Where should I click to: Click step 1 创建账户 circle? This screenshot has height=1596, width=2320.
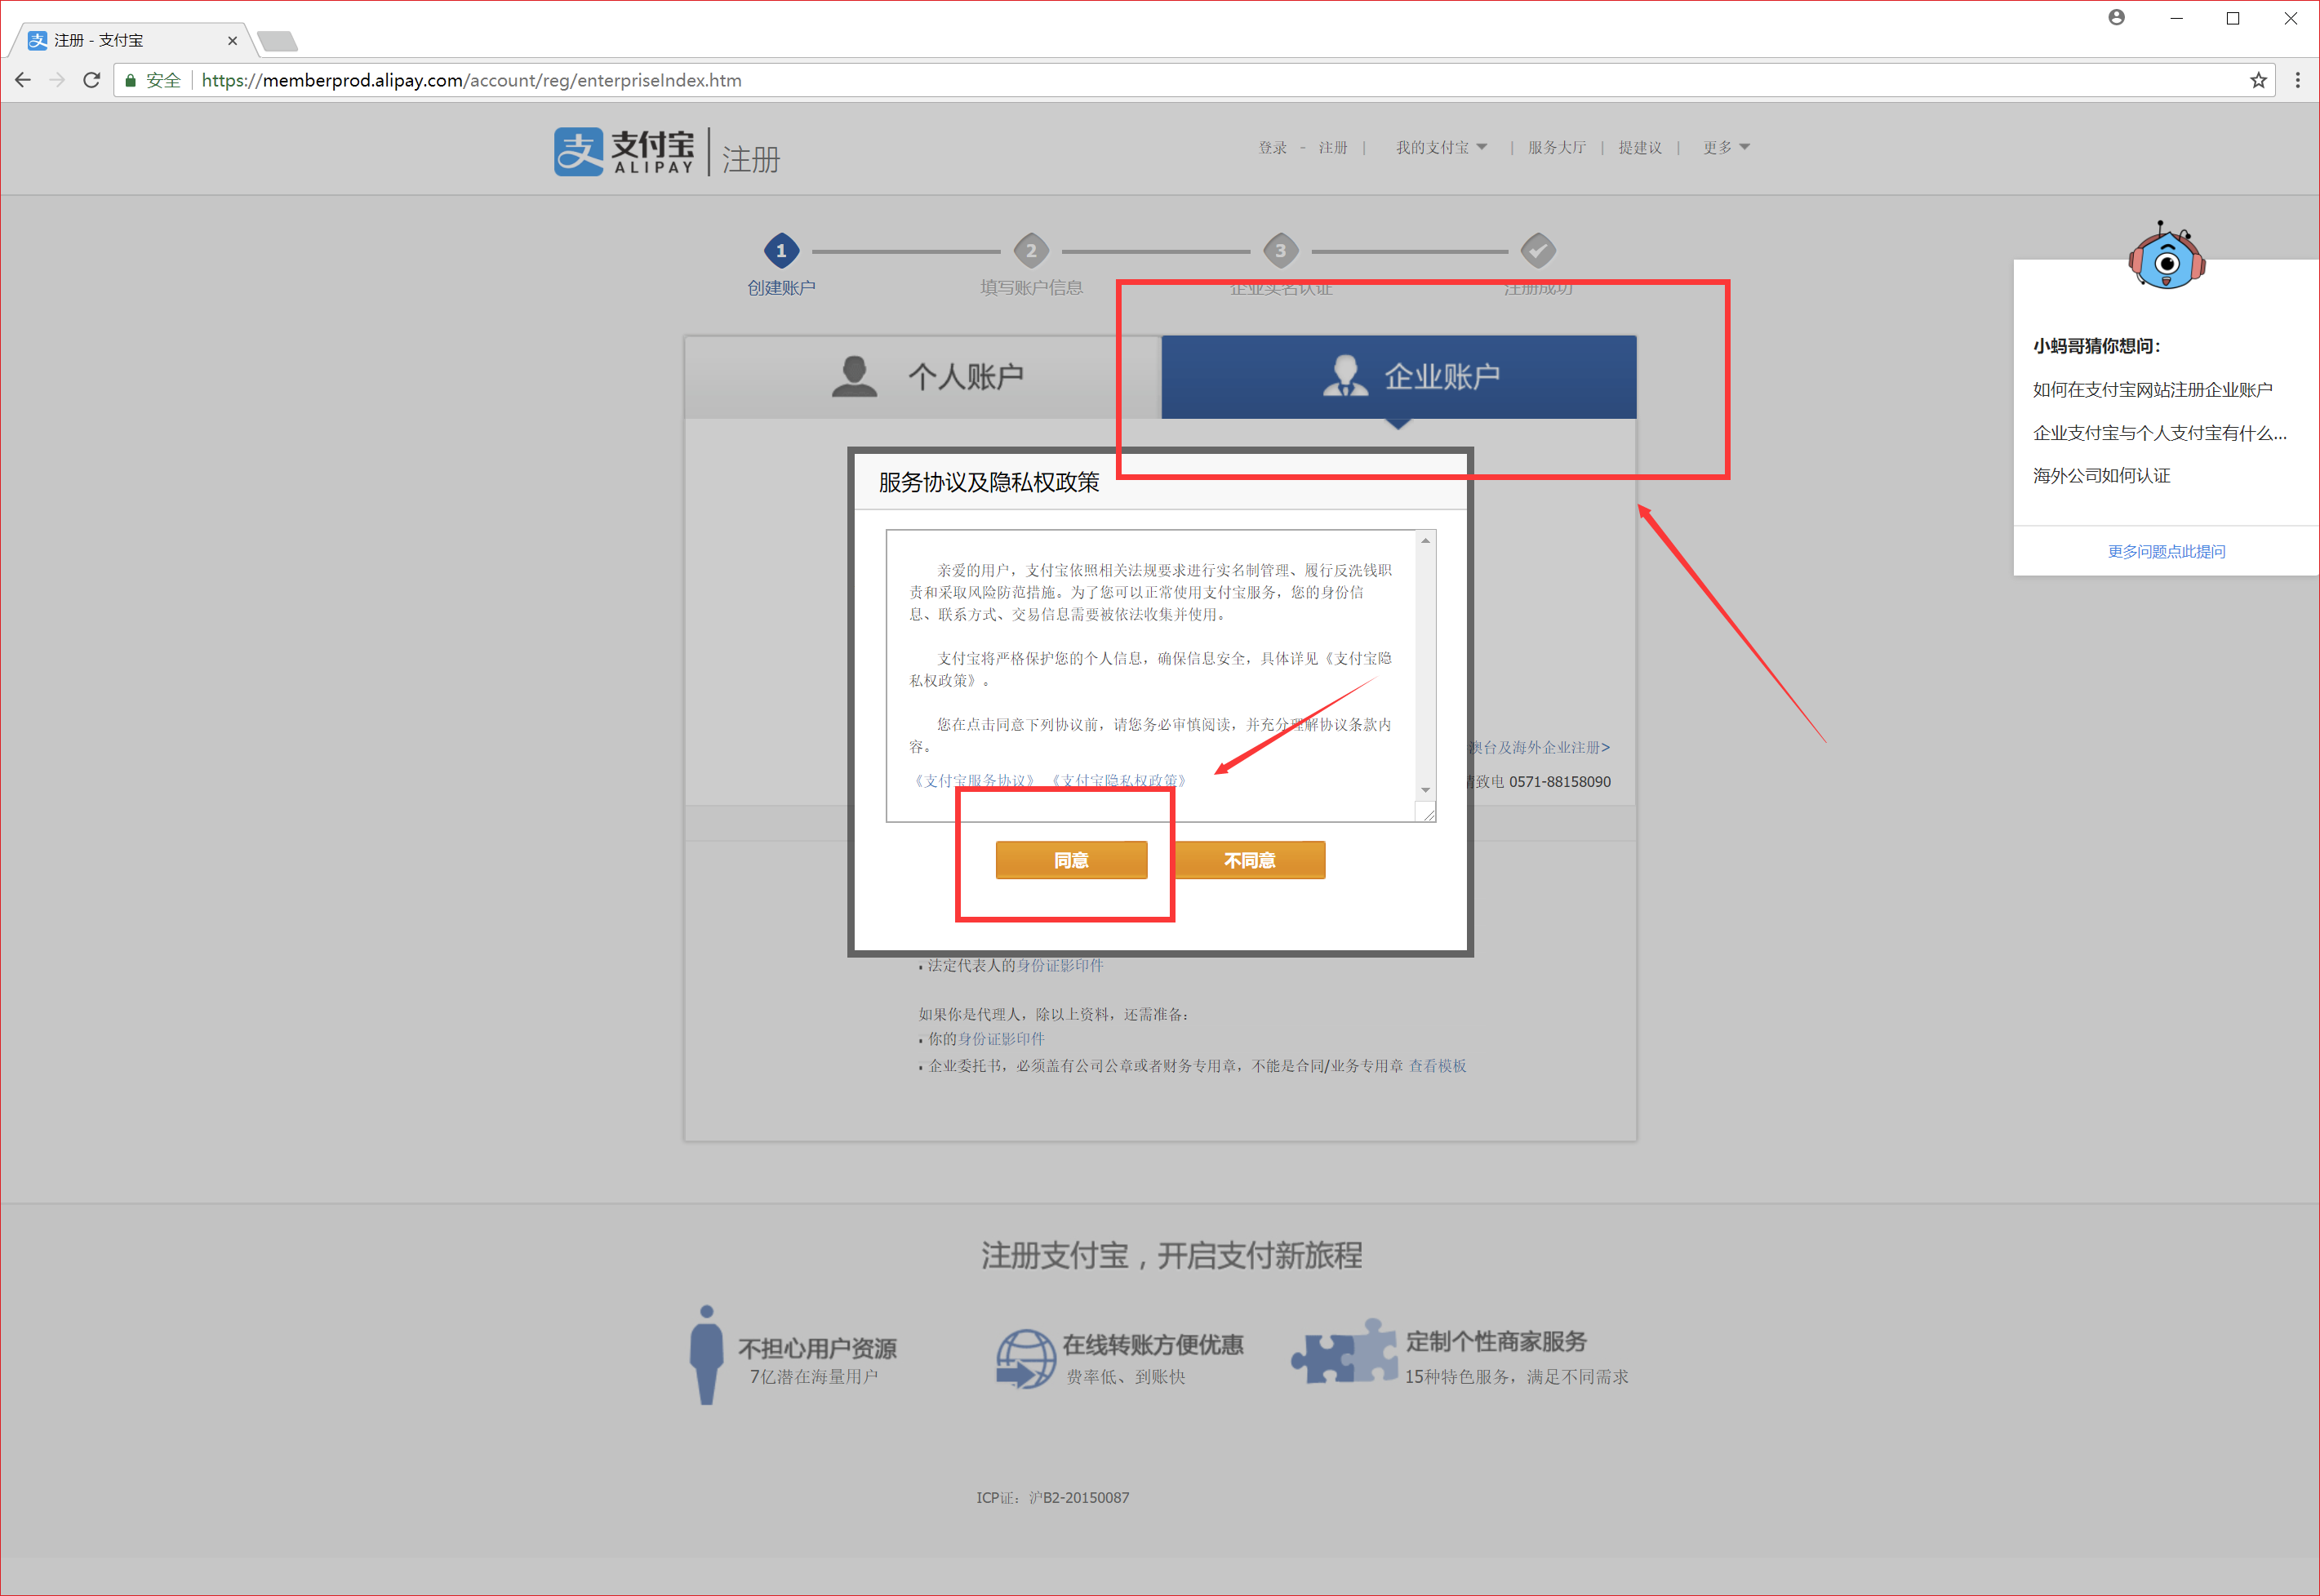click(x=781, y=251)
